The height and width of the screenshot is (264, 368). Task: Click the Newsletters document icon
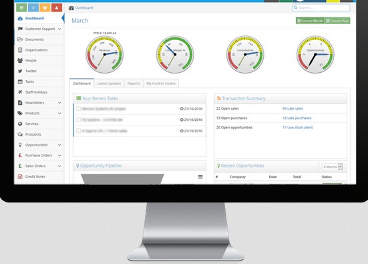[x=20, y=103]
